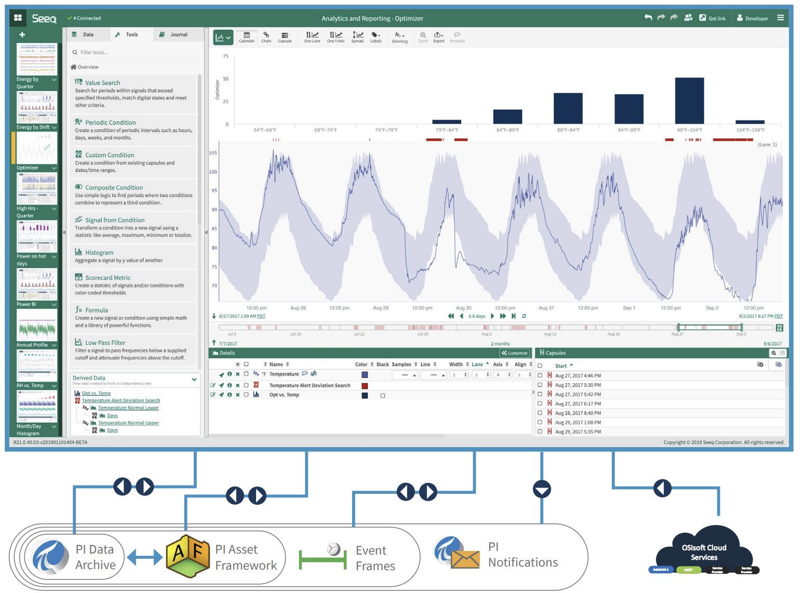Image resolution: width=805 pixels, height=593 pixels.
Task: Click the Annotate toolbar icon
Action: pyautogui.click(x=457, y=37)
